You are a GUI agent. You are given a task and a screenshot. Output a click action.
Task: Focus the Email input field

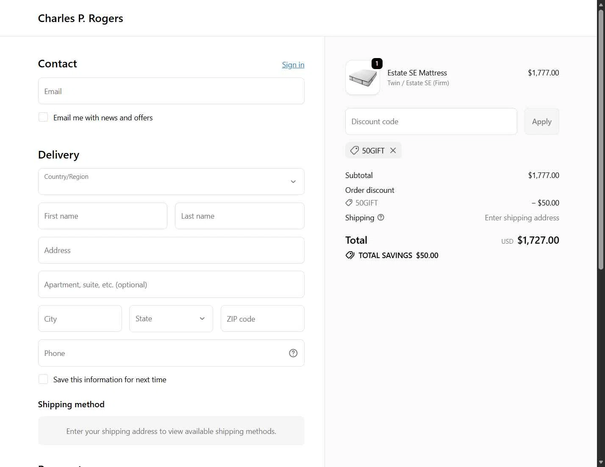click(x=171, y=91)
